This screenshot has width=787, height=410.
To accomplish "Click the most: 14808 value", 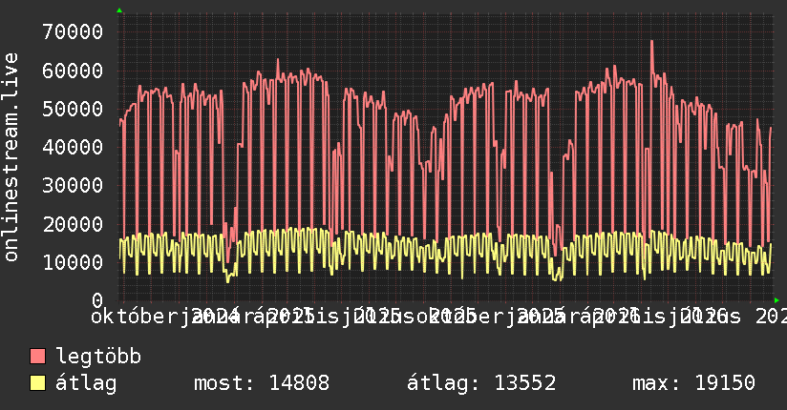I will click(x=262, y=383).
